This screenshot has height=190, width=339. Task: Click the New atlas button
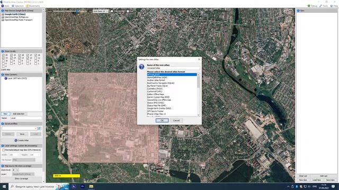(x=5, y=114)
